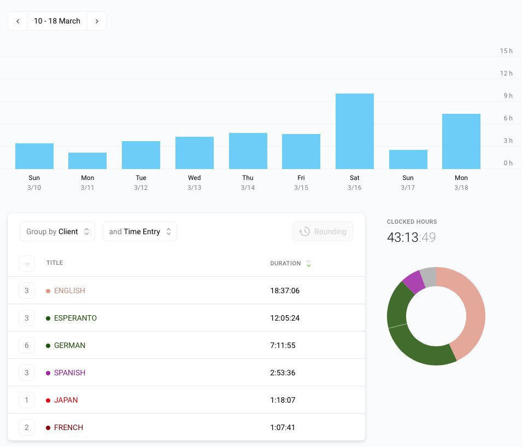Image resolution: width=522 pixels, height=447 pixels.
Task: Select the FRENCH client title
Action: (68, 427)
